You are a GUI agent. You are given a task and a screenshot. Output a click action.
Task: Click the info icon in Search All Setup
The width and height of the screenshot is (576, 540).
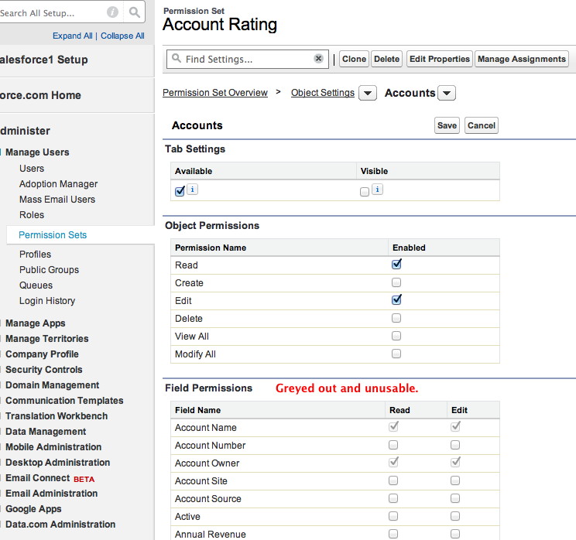point(112,12)
